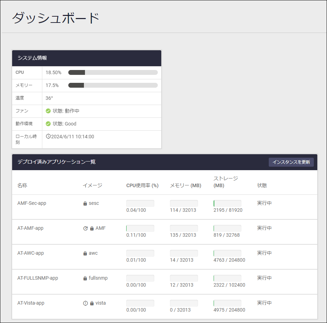Select the AT-FULLSNMP-app name

38,278
